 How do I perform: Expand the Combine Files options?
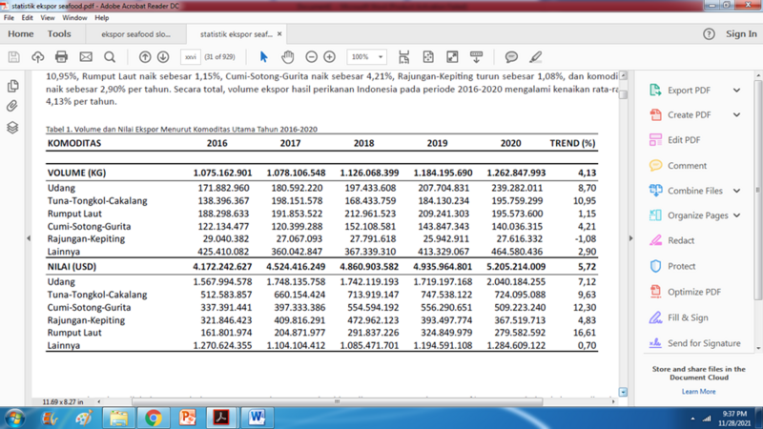pos(736,191)
